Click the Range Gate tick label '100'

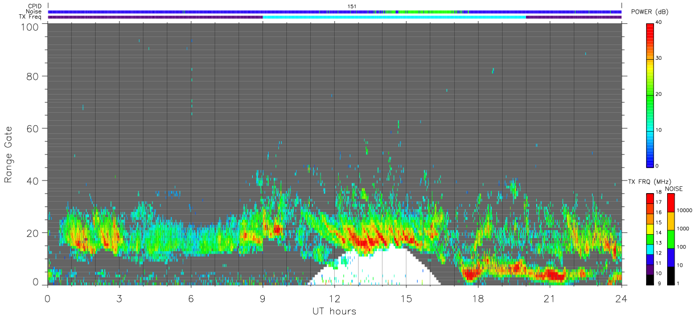pyautogui.click(x=30, y=27)
